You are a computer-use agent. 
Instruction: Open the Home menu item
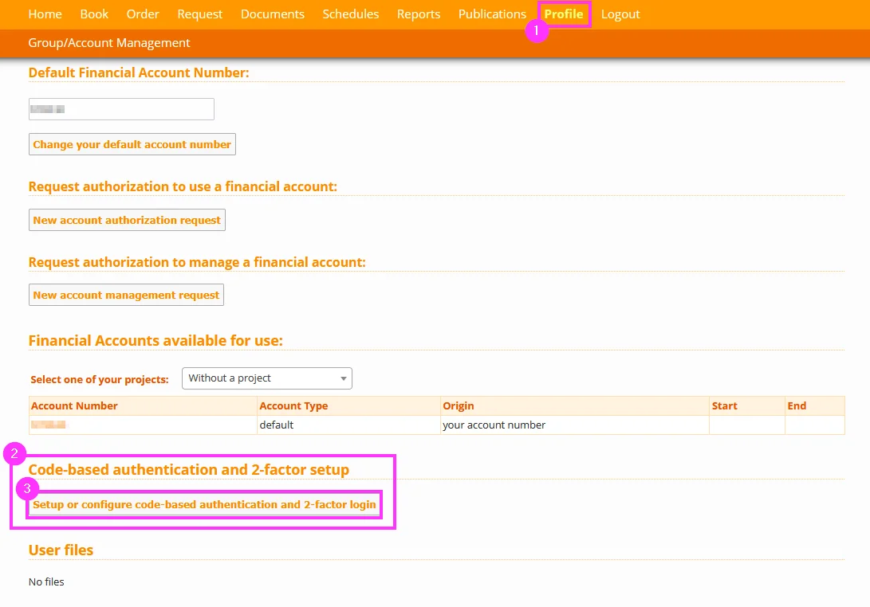[x=45, y=14]
